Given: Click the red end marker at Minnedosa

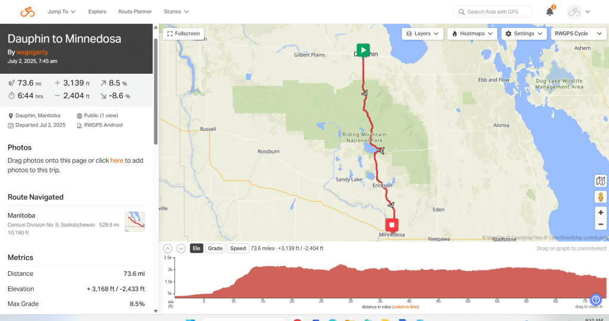Looking at the screenshot, I should (x=392, y=225).
